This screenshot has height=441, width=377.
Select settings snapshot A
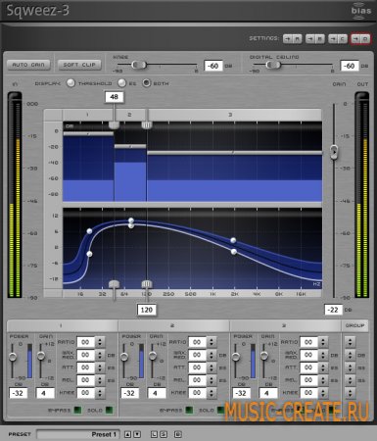click(x=297, y=39)
